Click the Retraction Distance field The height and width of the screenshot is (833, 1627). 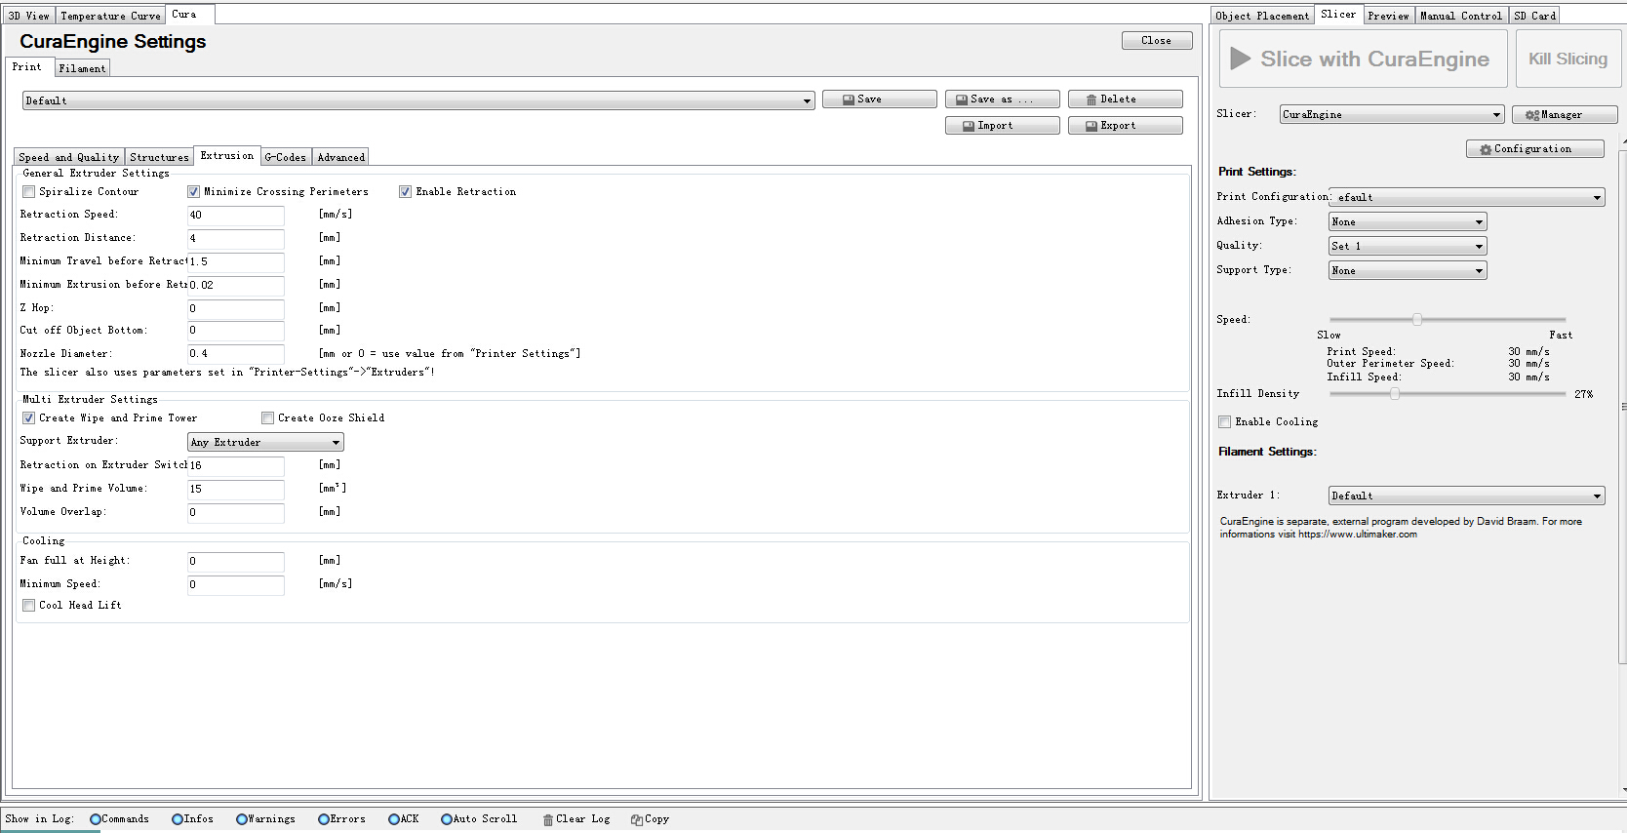(236, 238)
